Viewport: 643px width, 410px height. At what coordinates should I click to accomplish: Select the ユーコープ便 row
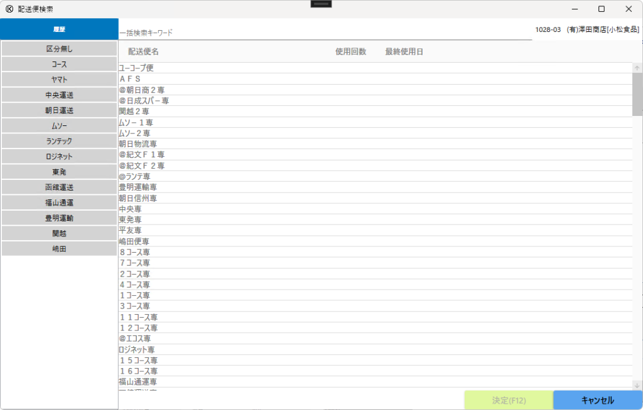tap(376, 68)
